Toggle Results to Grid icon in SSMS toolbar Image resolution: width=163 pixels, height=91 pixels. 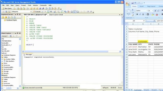75,12
